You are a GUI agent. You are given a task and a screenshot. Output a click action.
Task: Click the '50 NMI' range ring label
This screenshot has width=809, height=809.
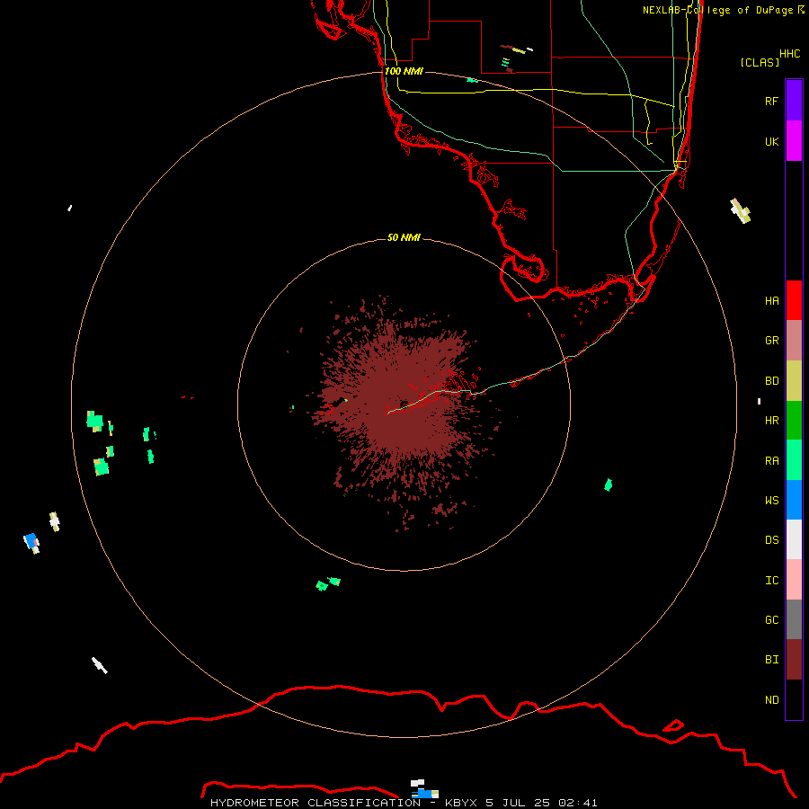(404, 237)
